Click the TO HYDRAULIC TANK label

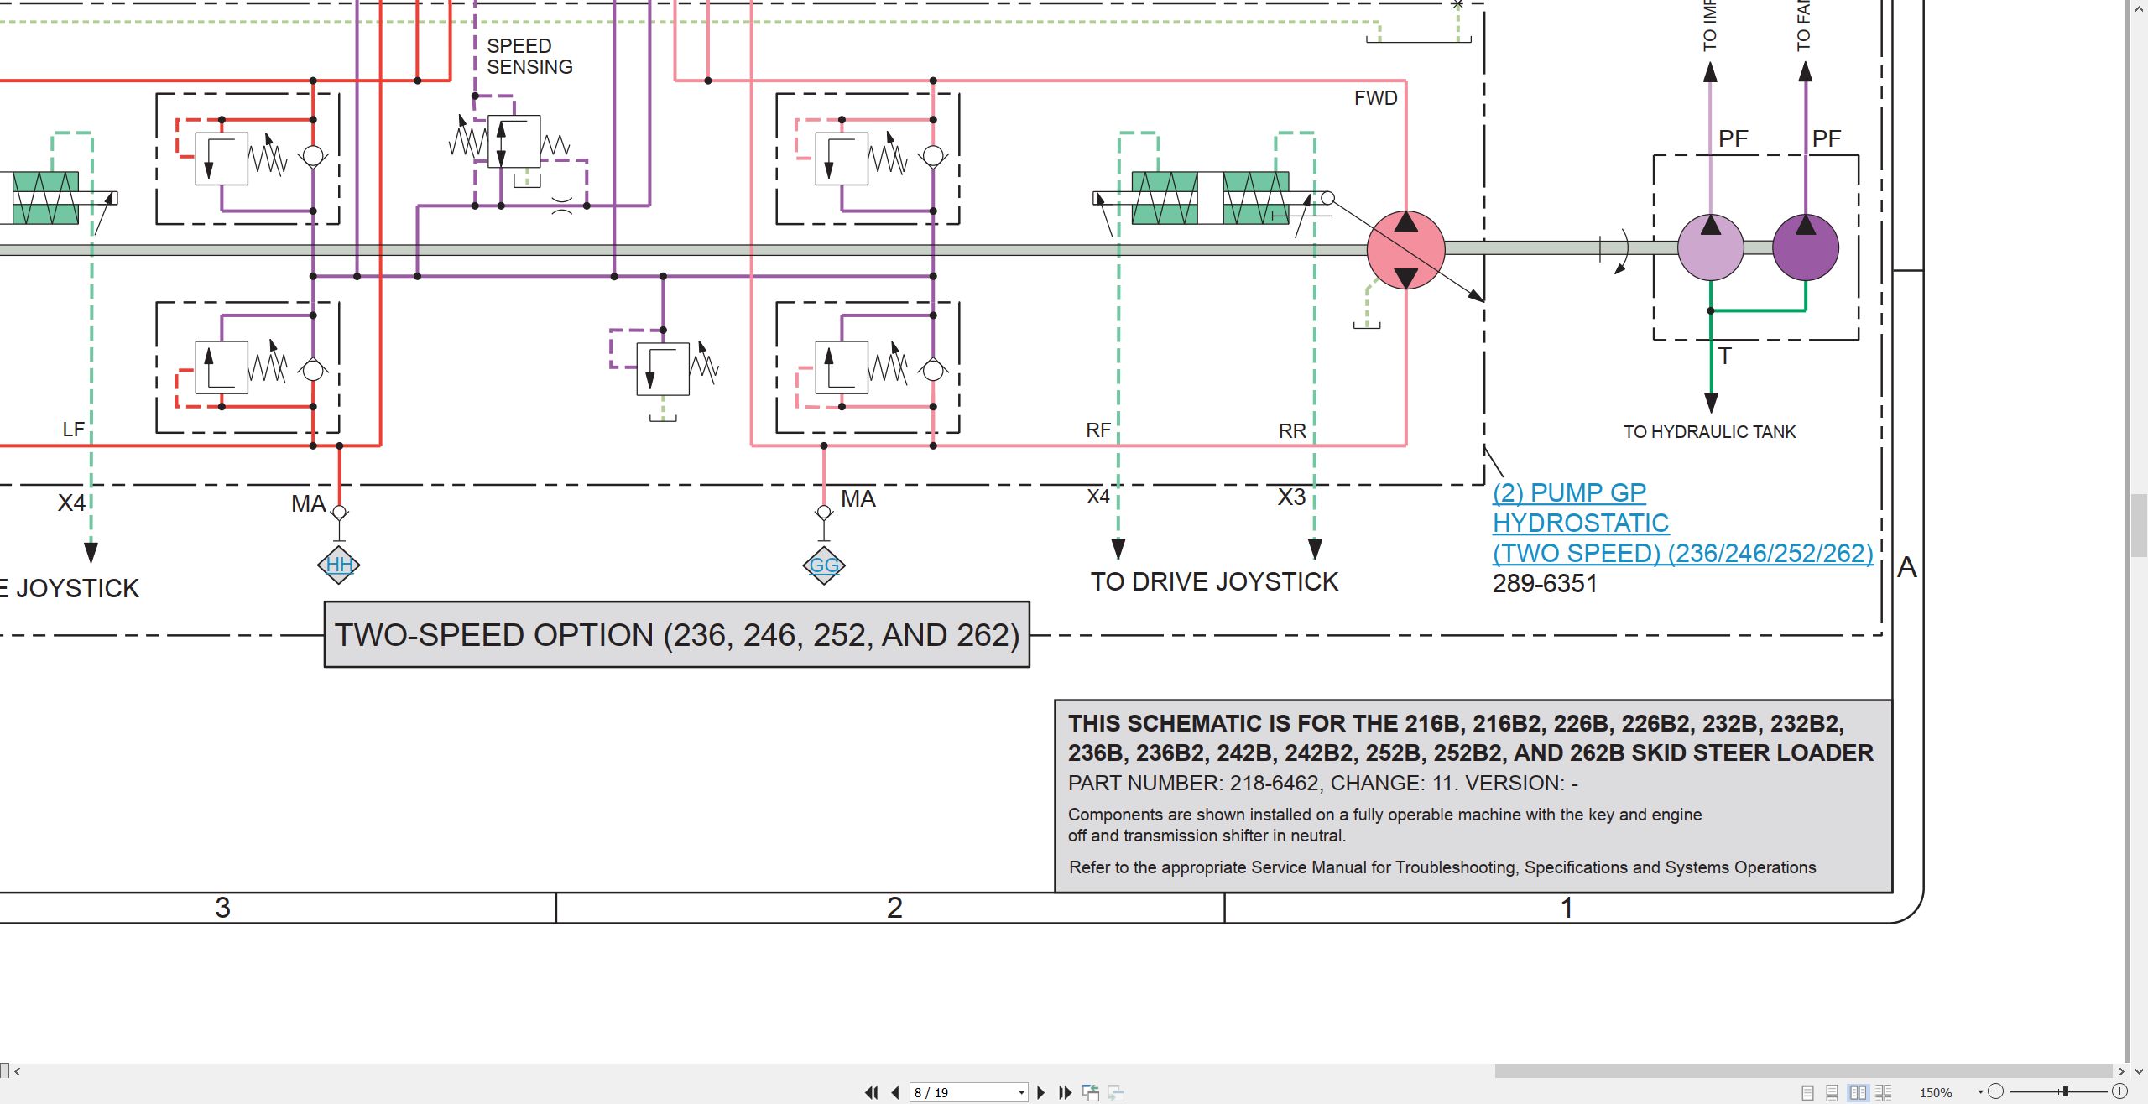coord(1709,432)
